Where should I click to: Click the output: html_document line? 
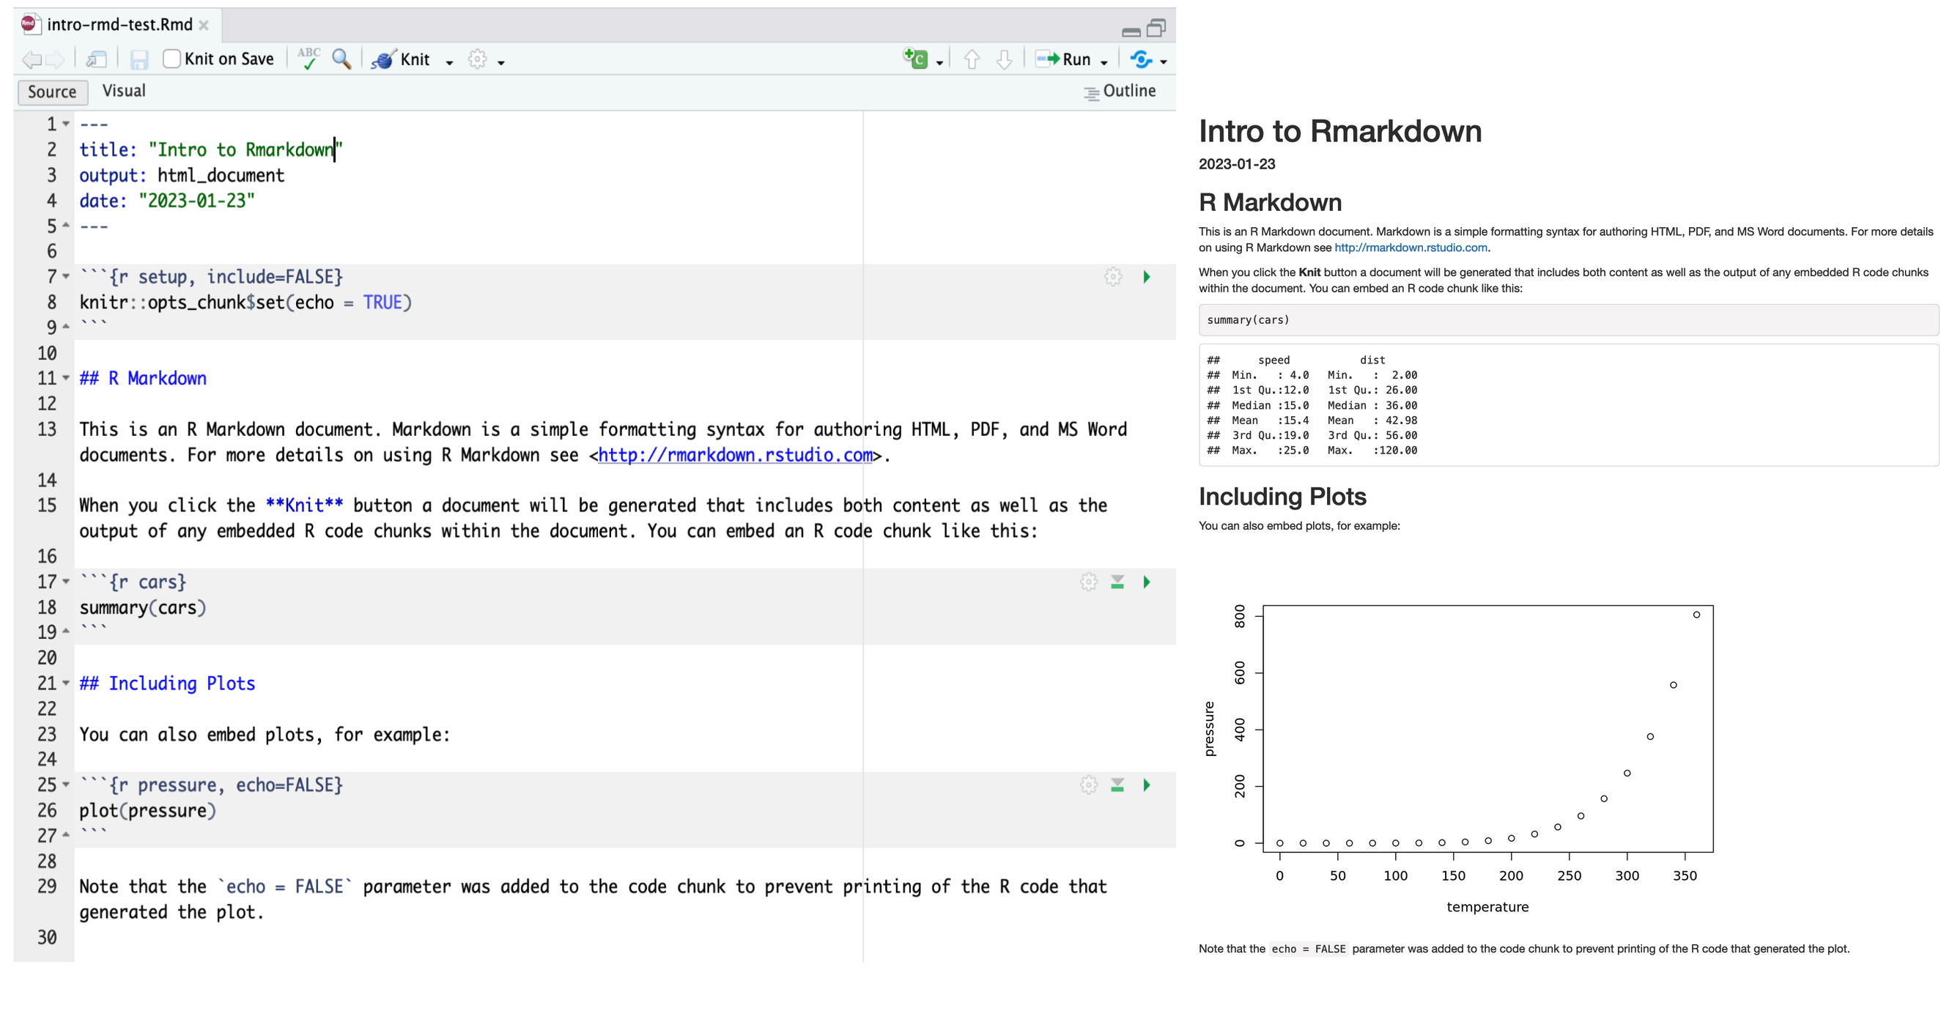click(182, 175)
